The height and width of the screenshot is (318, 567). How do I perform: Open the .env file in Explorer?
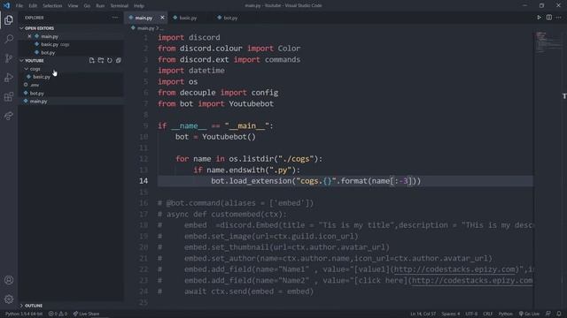click(x=35, y=85)
